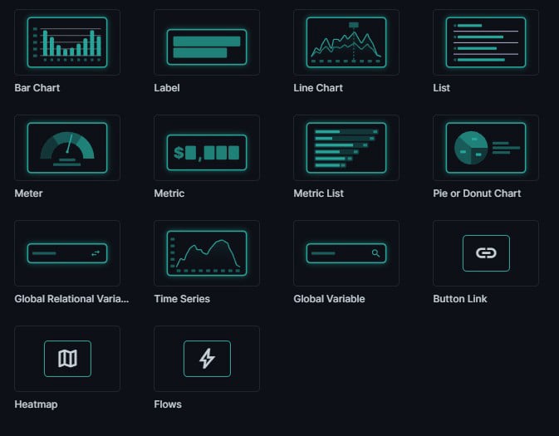559x436 pixels.
Task: Pick the Global Variable search box tile
Action: pos(346,253)
